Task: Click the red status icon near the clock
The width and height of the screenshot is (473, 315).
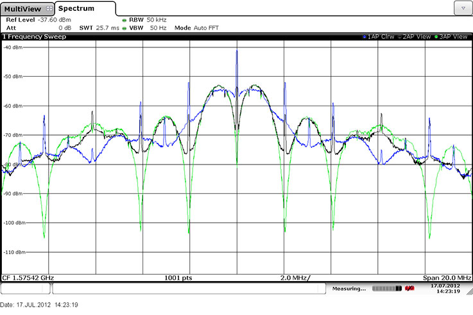Action: tap(408, 289)
